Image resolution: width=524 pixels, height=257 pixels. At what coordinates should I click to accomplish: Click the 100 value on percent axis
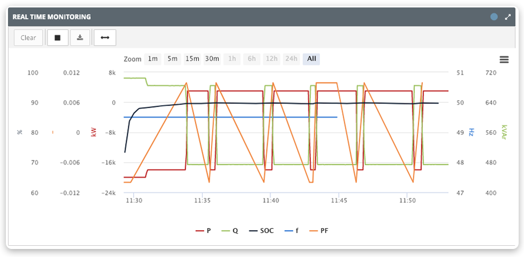[33, 73]
